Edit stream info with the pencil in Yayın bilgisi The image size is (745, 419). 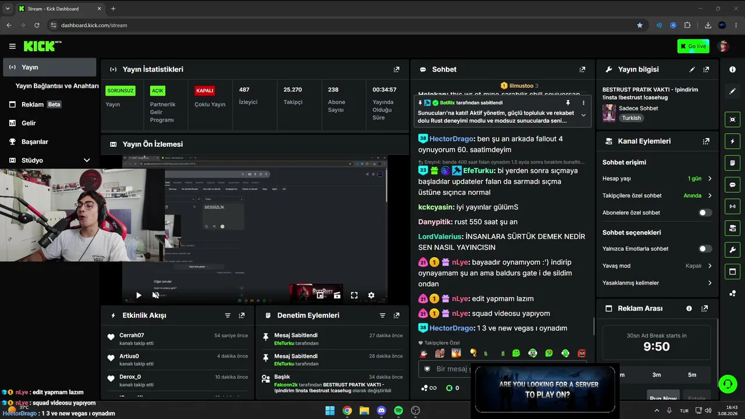pos(692,69)
